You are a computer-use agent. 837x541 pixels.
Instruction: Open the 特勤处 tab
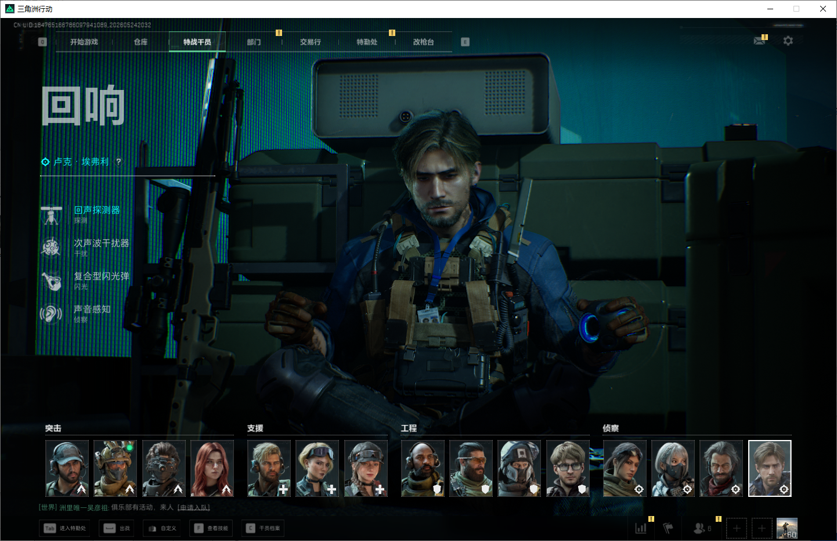[367, 42]
